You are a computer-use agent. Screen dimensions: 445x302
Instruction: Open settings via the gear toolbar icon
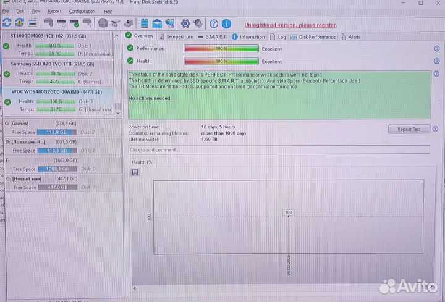(x=185, y=23)
